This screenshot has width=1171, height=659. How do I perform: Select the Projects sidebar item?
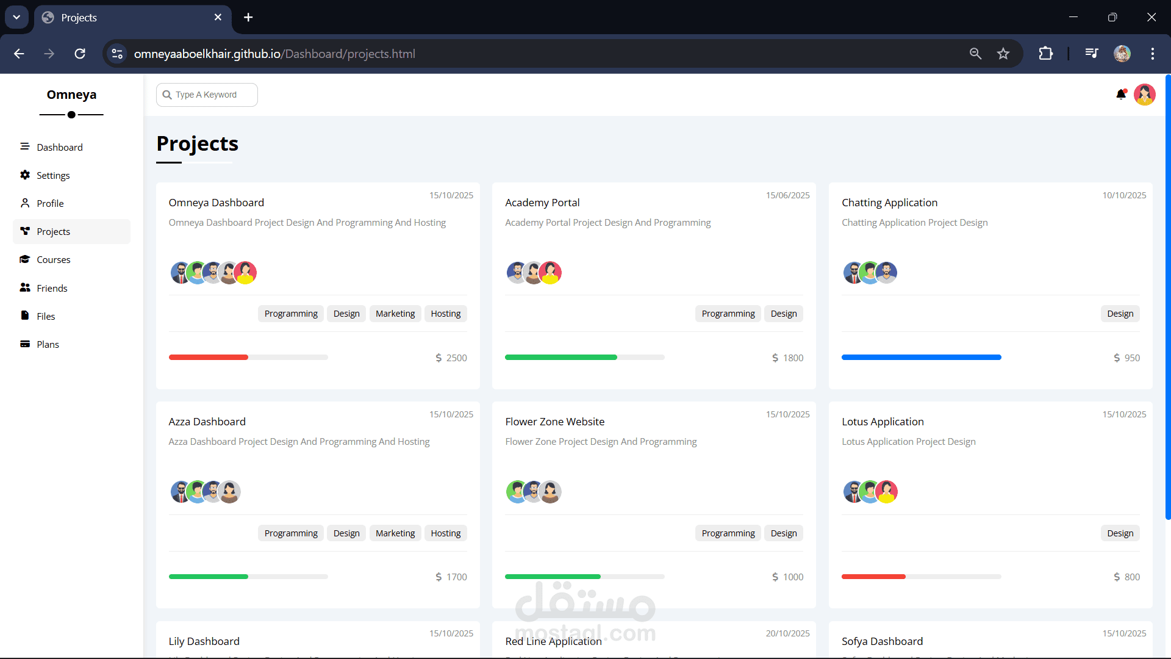(53, 231)
